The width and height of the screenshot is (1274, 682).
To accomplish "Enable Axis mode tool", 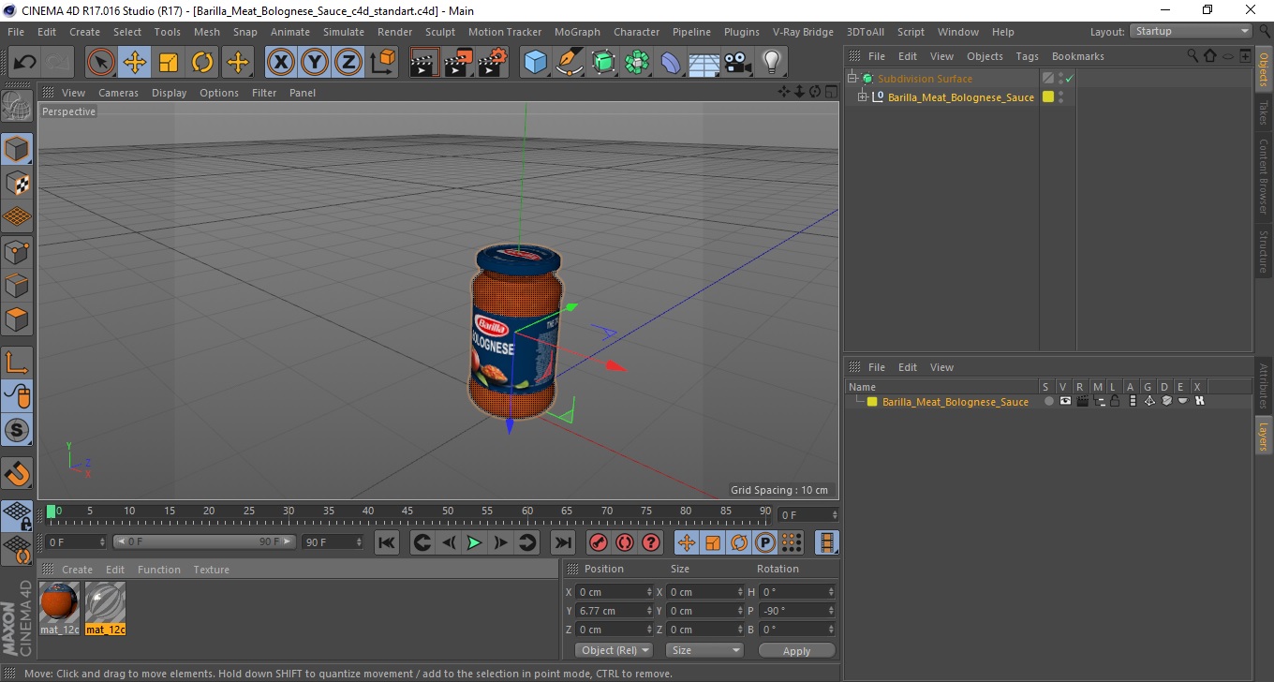I will [17, 362].
